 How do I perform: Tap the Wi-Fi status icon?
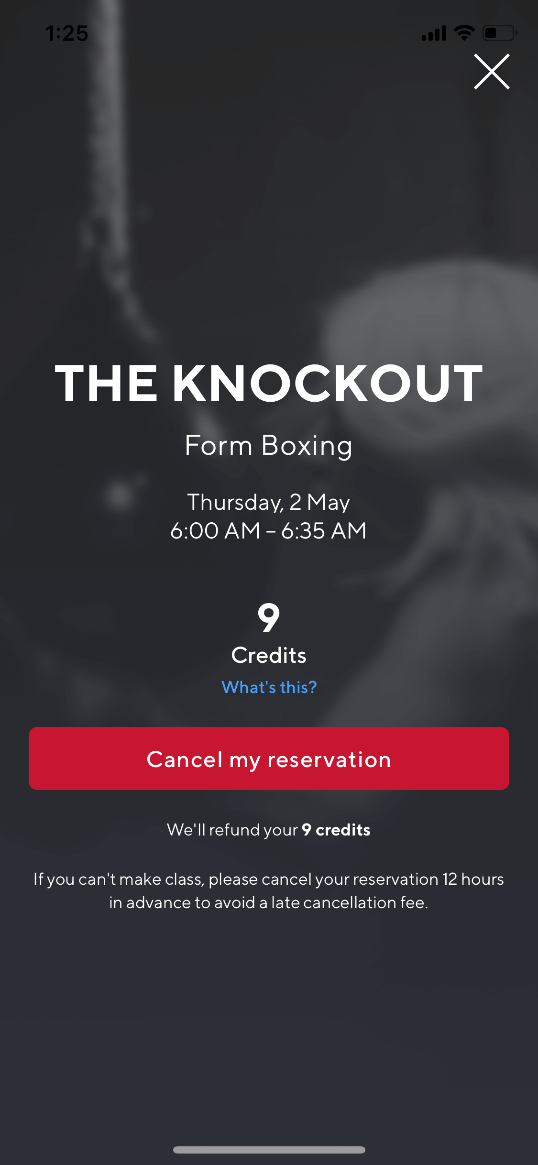[464, 33]
